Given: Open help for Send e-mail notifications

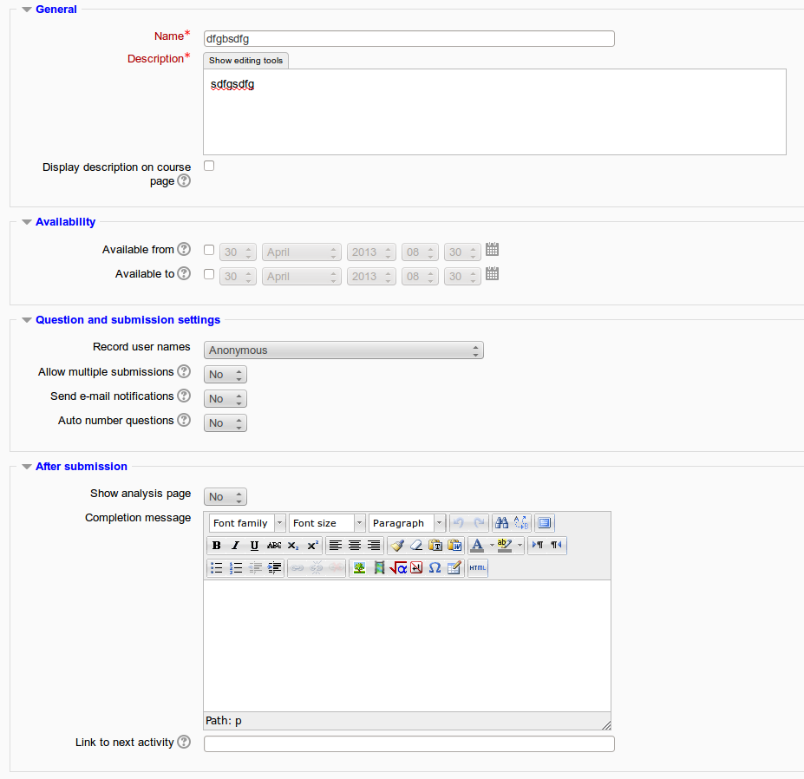Looking at the screenshot, I should click(184, 396).
